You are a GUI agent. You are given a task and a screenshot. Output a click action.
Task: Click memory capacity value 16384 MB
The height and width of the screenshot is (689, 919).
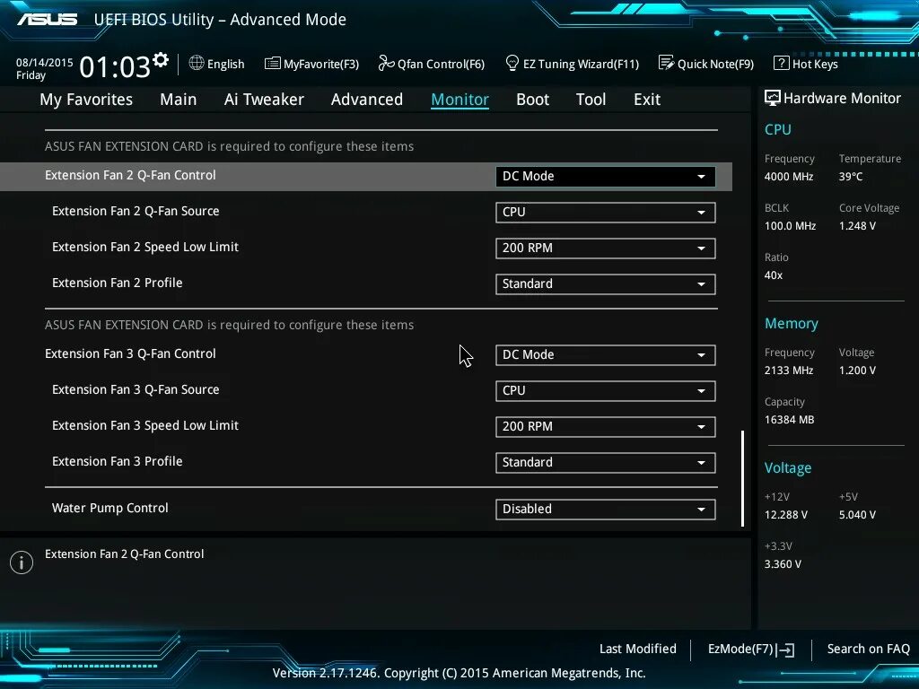790,420
